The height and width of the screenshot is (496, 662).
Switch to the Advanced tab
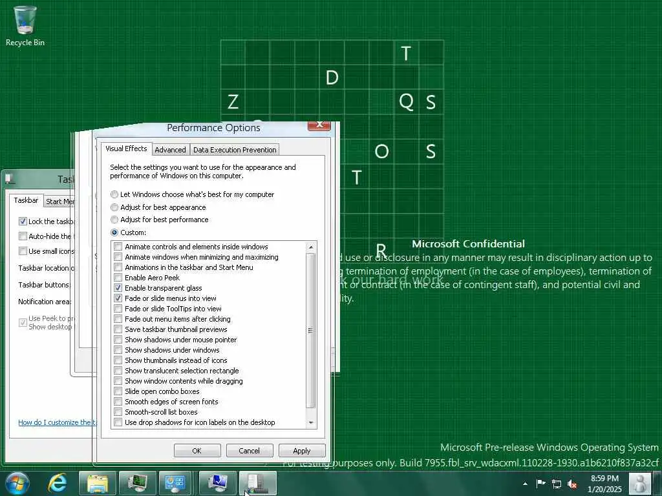170,150
